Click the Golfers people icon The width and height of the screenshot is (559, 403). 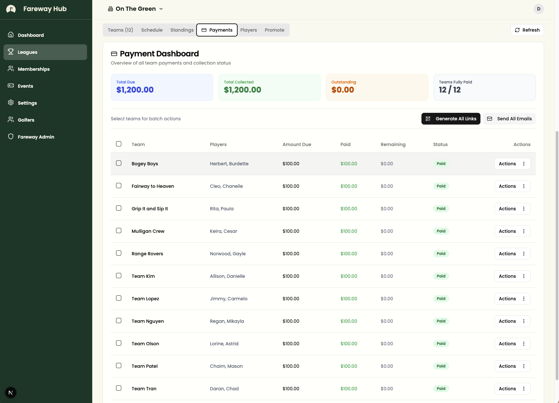click(11, 119)
